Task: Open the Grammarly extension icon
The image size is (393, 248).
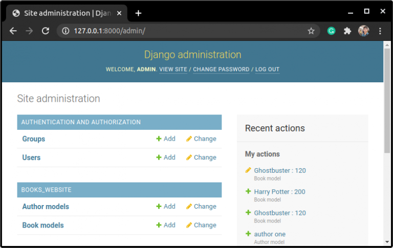Action: point(332,31)
